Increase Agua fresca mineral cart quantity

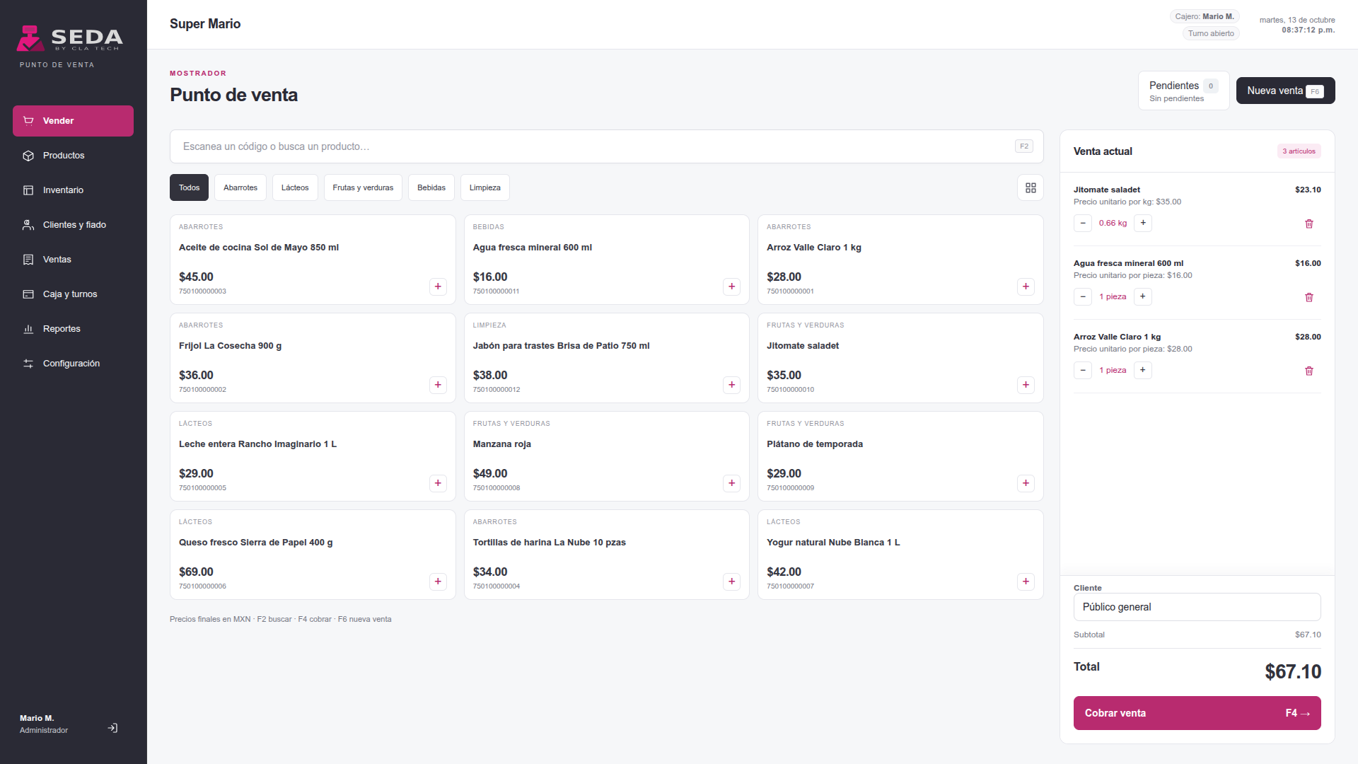coord(1143,296)
